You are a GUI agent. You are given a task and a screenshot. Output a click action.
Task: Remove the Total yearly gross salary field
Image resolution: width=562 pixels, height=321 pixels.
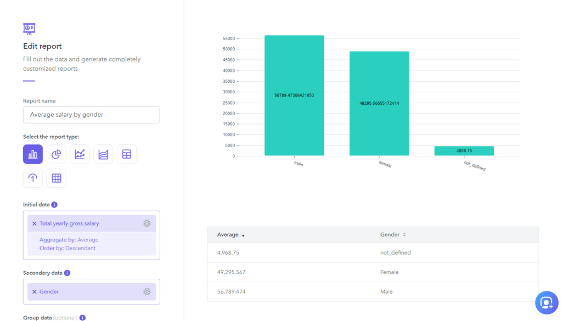coord(34,223)
